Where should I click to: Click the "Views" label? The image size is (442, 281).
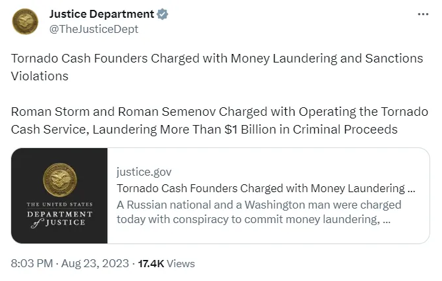click(x=181, y=263)
